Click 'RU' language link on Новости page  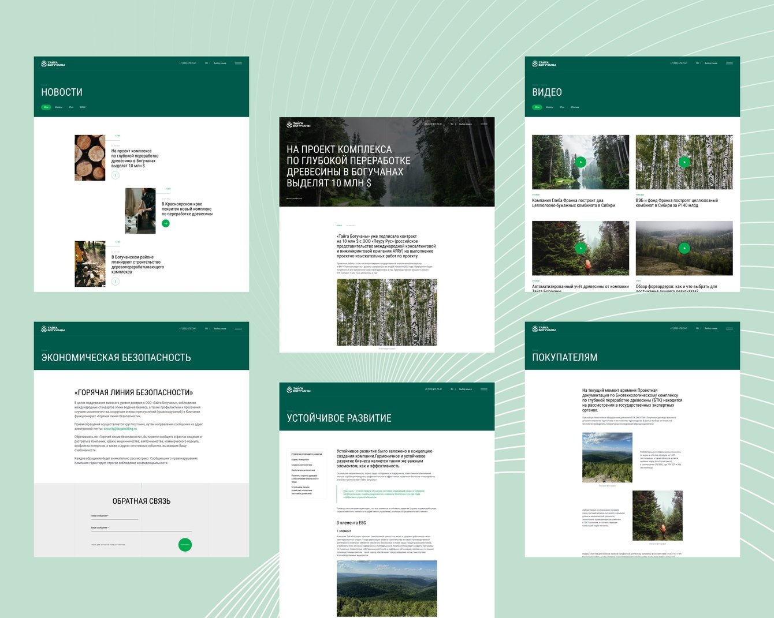206,63
